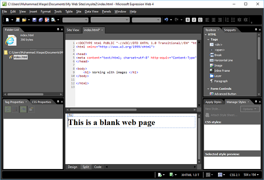Open the page size 504 x 194 dropdown
This screenshot has height=180, width=264.
tap(250, 175)
